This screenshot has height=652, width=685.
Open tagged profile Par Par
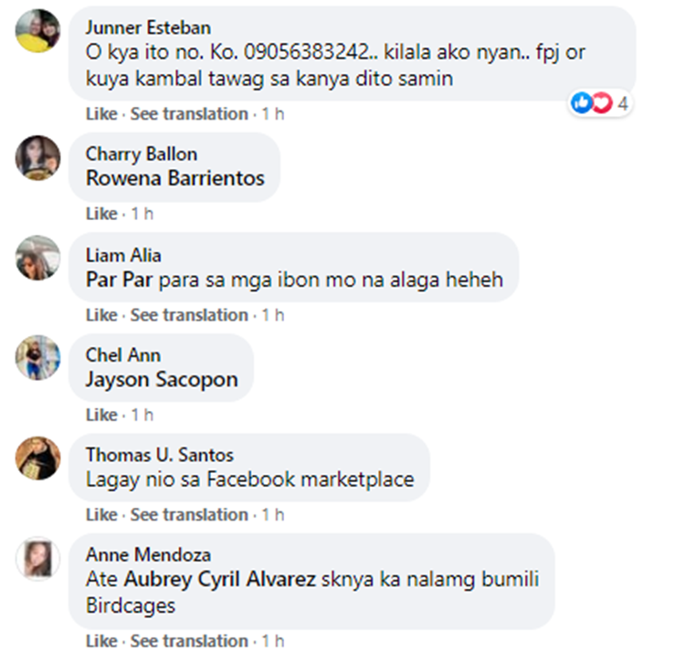click(120, 279)
